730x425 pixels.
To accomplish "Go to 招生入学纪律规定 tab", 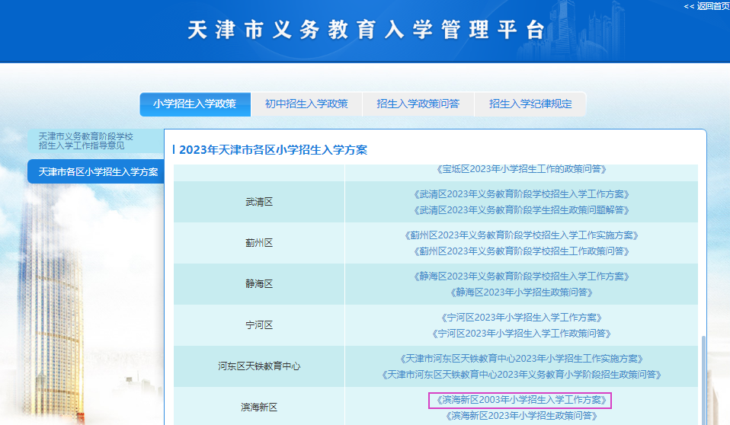I will tap(530, 104).
